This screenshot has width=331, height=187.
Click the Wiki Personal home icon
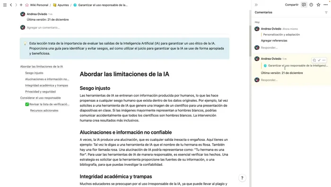pyautogui.click(x=27, y=5)
